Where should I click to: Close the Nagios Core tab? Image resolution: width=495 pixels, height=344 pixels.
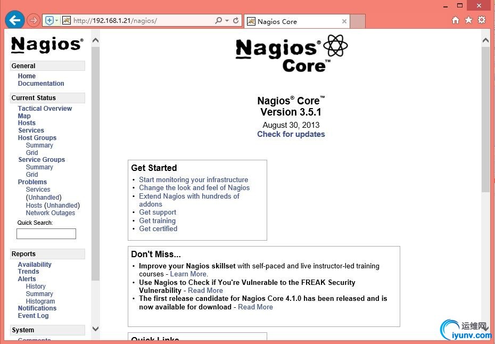(344, 21)
